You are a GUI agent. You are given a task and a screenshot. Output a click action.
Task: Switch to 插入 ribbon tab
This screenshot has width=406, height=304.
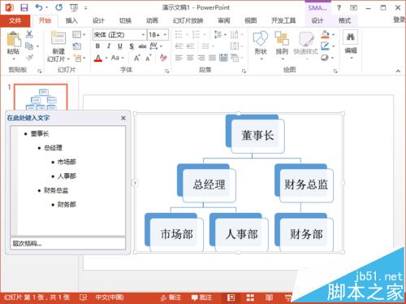pos(71,20)
